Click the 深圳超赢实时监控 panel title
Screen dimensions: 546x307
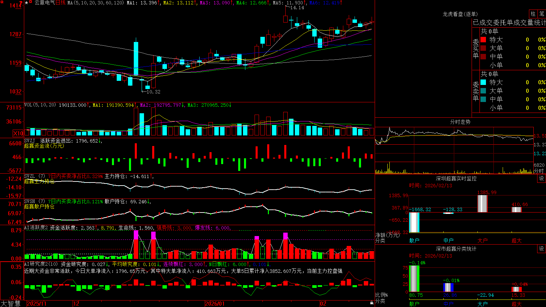pyautogui.click(x=456, y=178)
